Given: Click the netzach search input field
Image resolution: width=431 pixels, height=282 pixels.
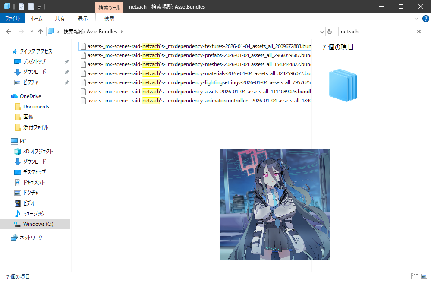Looking at the screenshot, I should coord(375,32).
